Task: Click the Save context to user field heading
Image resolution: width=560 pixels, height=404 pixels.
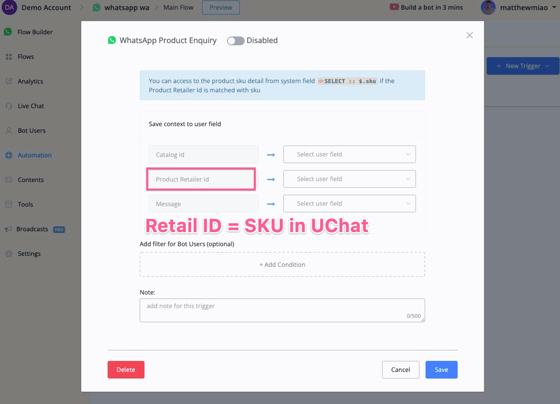Action: [185, 124]
